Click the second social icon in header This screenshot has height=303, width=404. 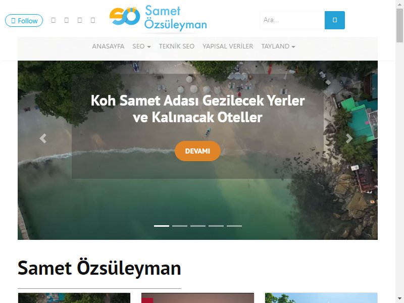pos(67,20)
